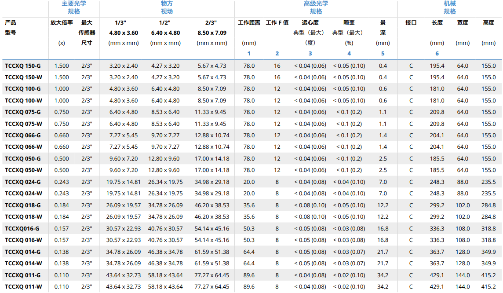The width and height of the screenshot is (503, 293).
Task: Click the TCCXQ 066-W model name
Action: (x=24, y=147)
